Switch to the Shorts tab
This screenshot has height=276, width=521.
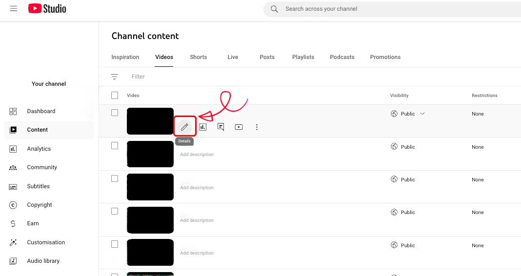coord(199,57)
